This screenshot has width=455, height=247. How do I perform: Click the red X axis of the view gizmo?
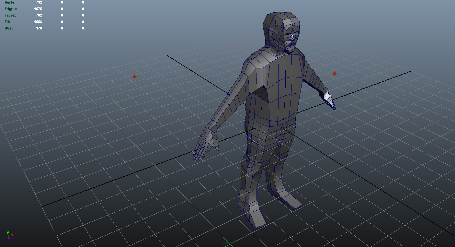[x=12, y=236]
